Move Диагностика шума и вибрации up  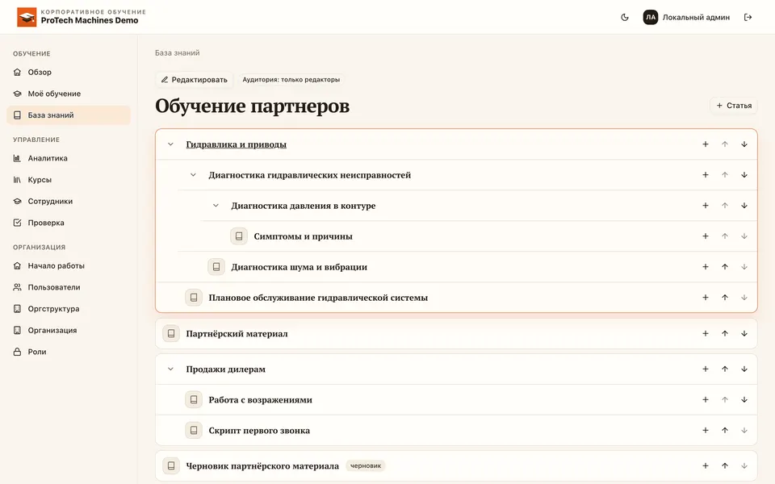[x=725, y=267]
